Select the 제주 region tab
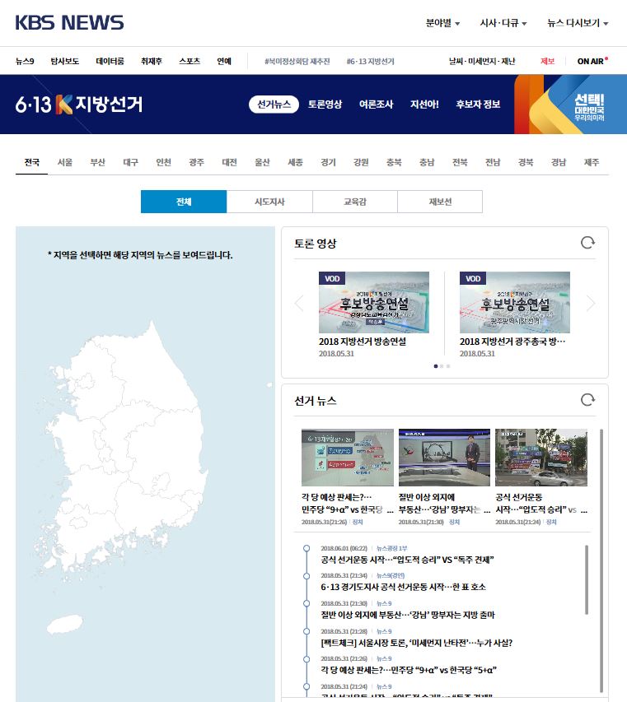 592,162
